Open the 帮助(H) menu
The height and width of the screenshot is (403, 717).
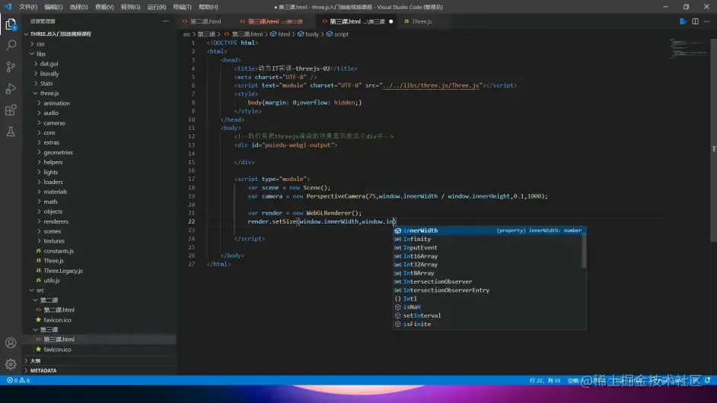click(208, 7)
